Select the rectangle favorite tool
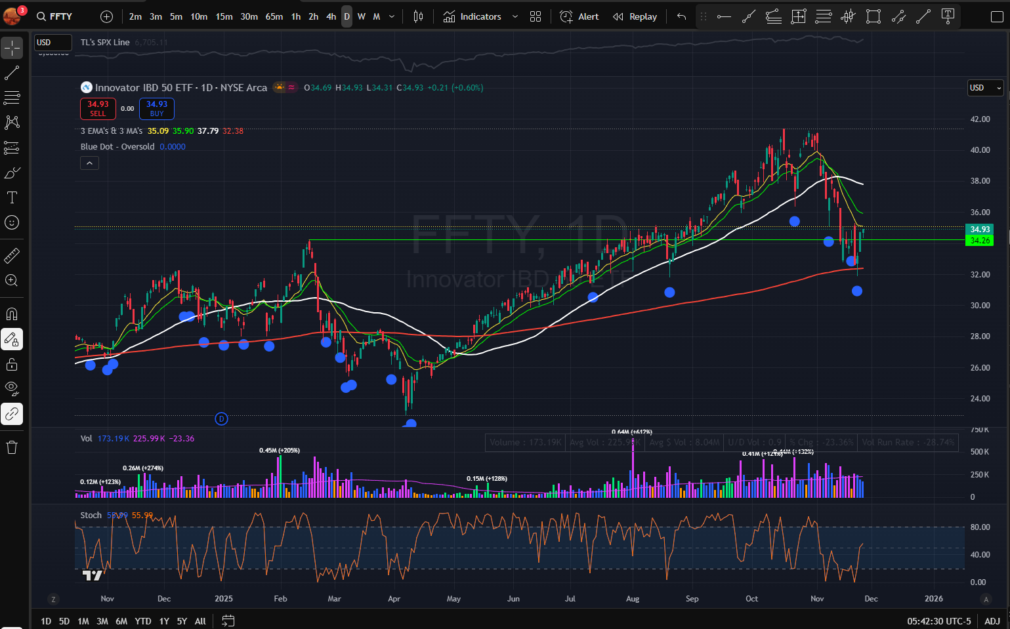1010x629 pixels. click(x=873, y=16)
